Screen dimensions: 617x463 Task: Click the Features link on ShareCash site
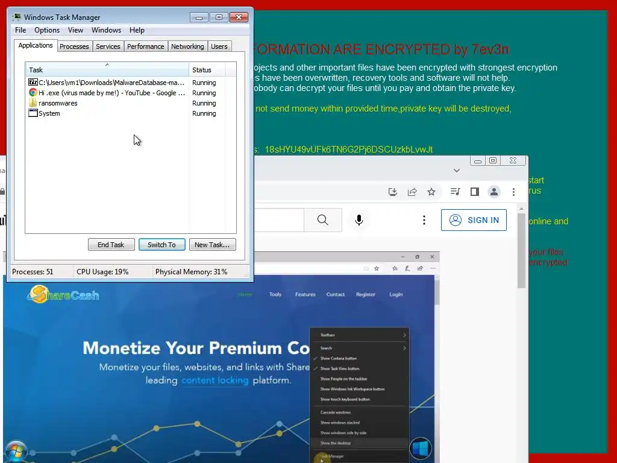coord(305,294)
